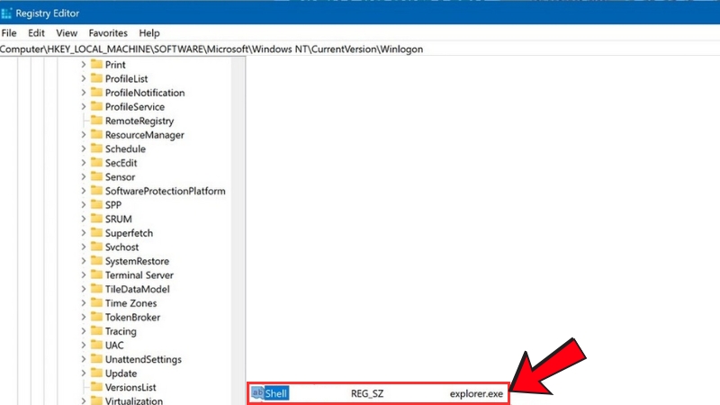
Task: Click the Tracing folder icon
Action: (96, 330)
